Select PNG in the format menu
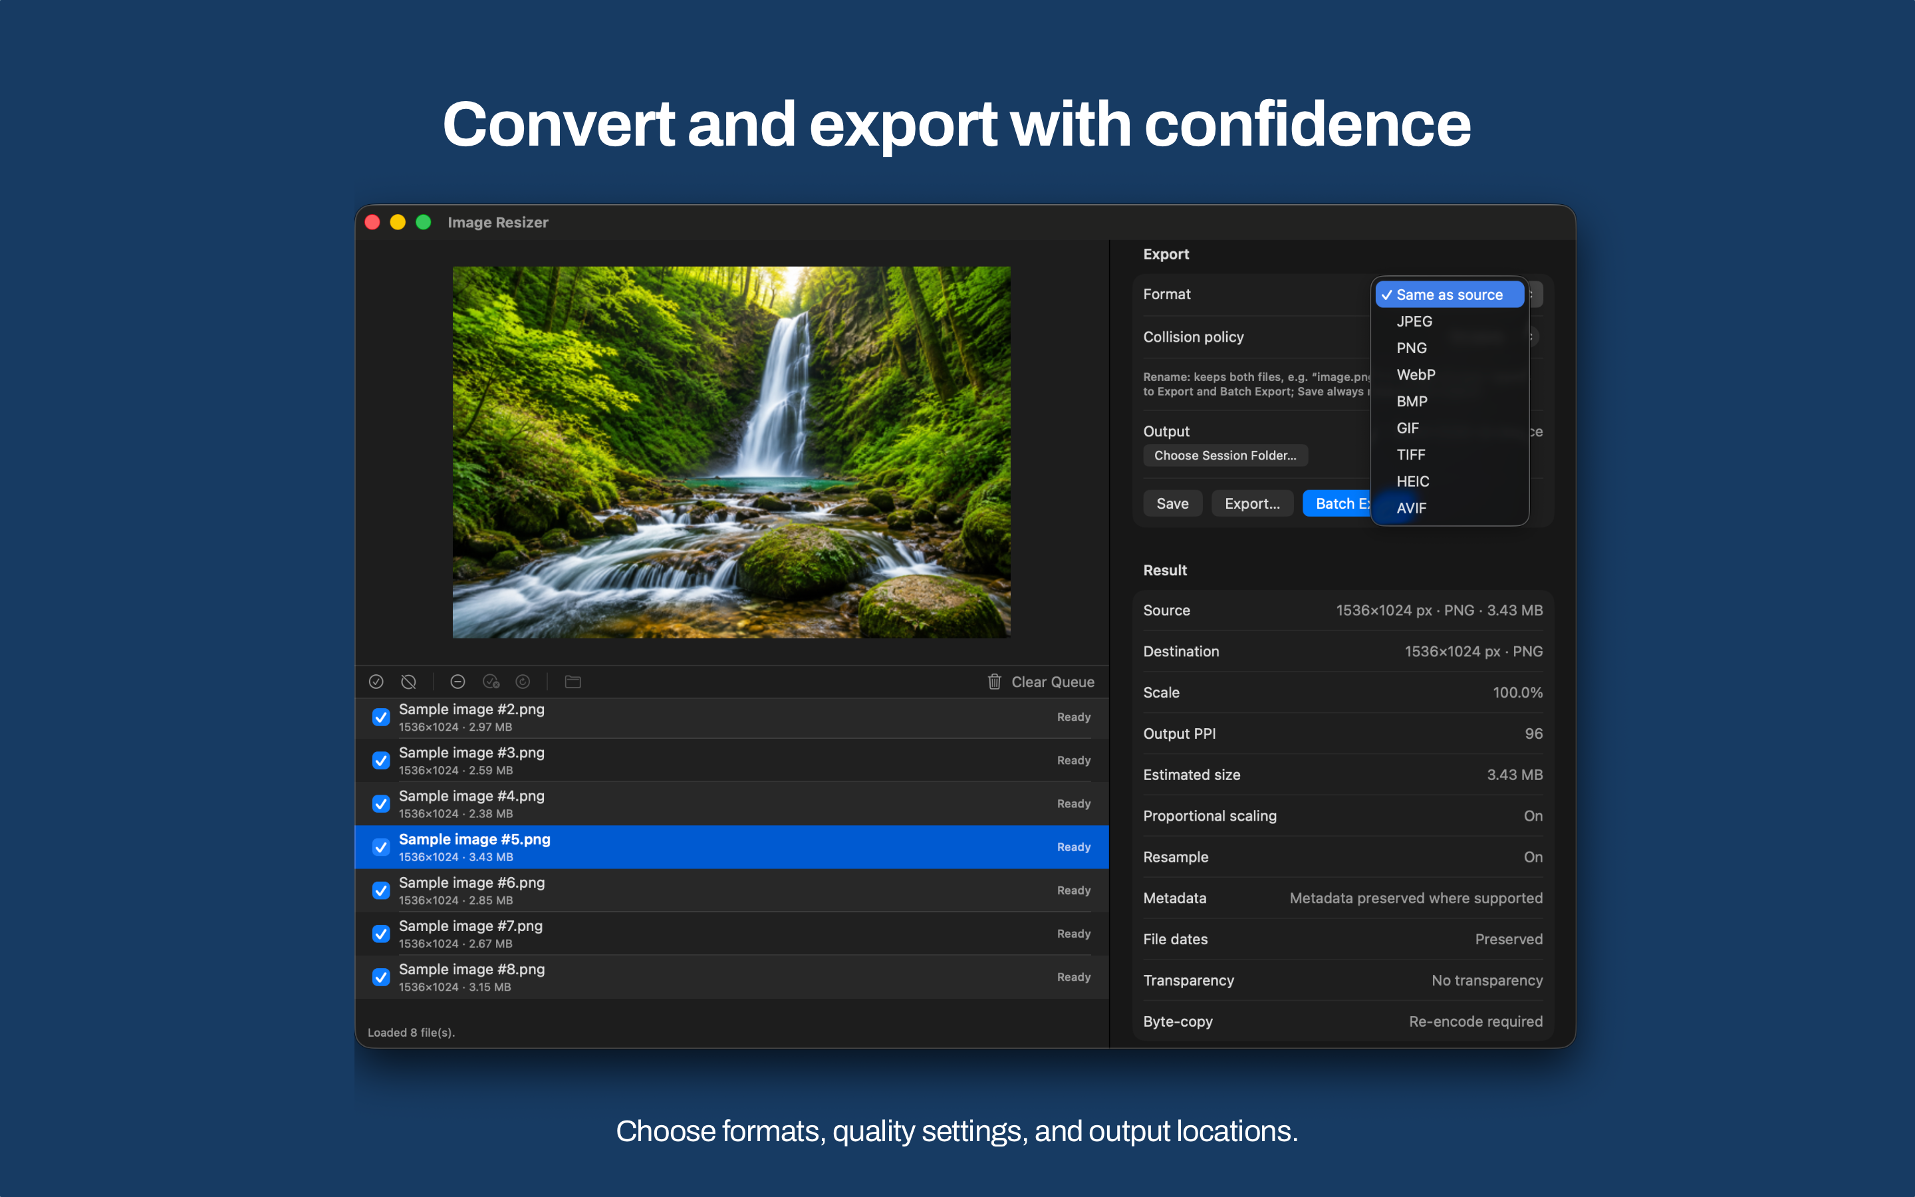 pyautogui.click(x=1450, y=348)
